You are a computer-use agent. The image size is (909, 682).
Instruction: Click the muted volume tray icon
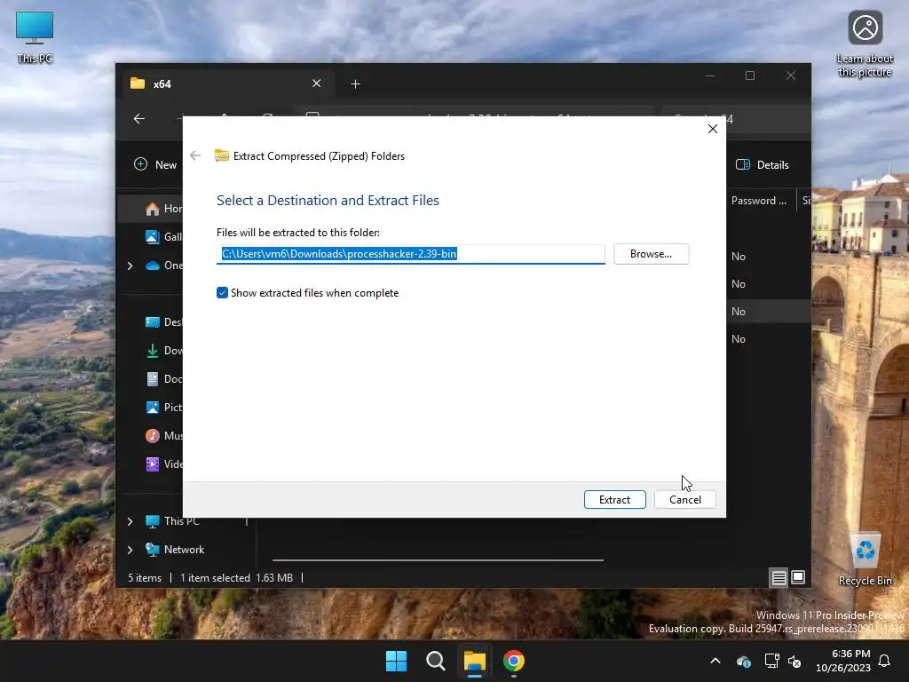tap(794, 661)
